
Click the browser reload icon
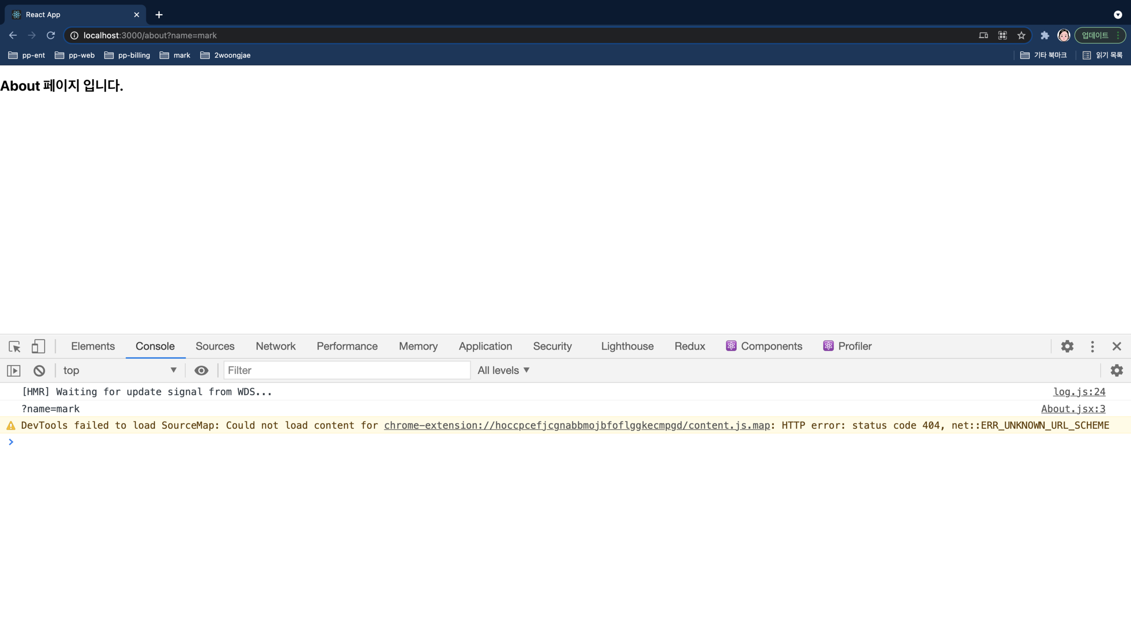[51, 35]
